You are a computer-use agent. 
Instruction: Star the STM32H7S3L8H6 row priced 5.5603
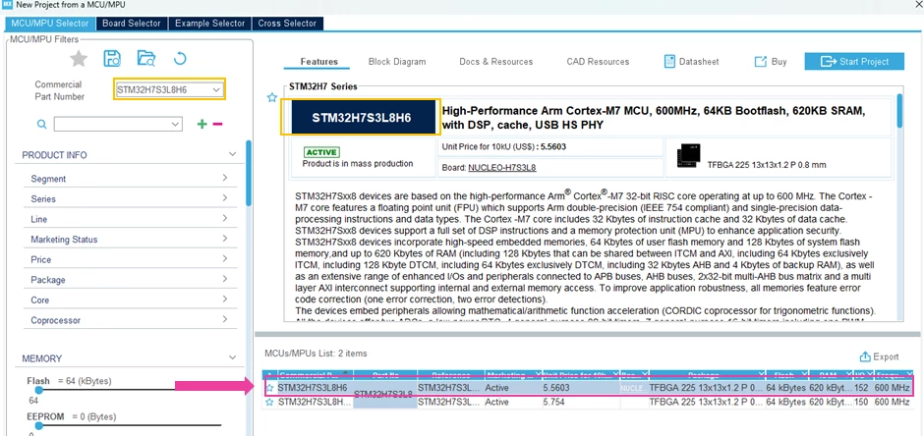pyautogui.click(x=270, y=388)
